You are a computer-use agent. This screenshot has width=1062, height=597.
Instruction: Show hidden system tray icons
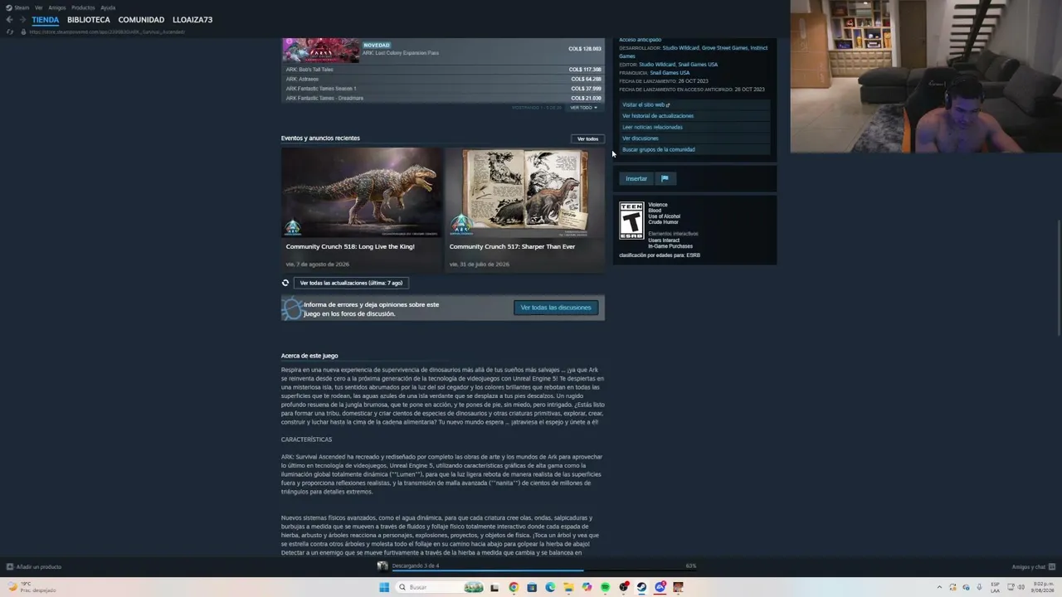pos(939,587)
